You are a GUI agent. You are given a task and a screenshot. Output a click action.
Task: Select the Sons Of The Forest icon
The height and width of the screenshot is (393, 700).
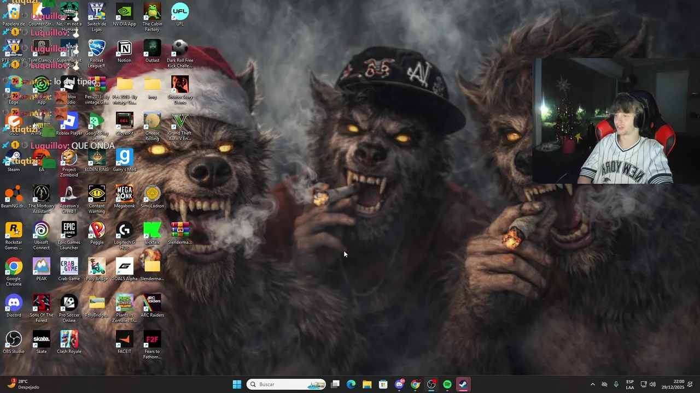tap(42, 309)
